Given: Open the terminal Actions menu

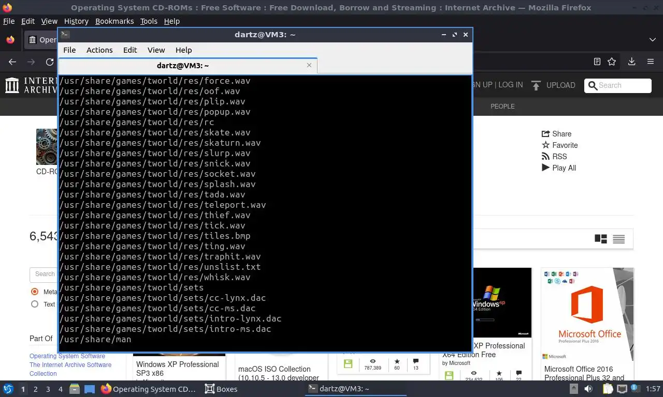Looking at the screenshot, I should click(99, 50).
